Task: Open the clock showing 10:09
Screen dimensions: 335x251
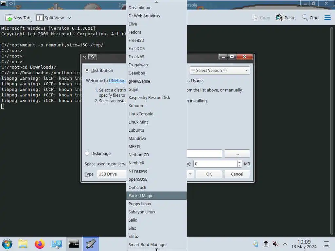Action: (x=304, y=244)
